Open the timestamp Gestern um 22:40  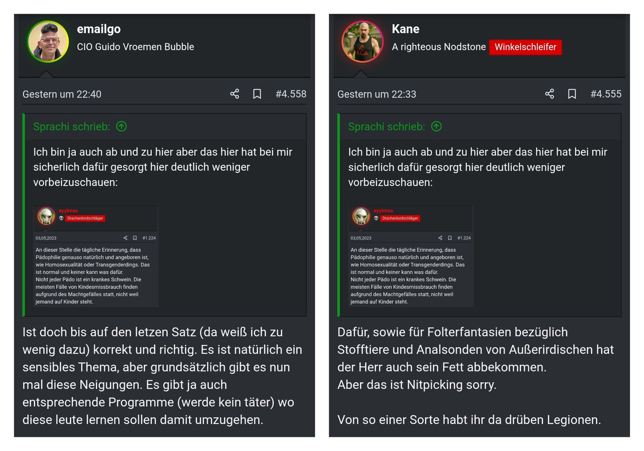click(62, 94)
